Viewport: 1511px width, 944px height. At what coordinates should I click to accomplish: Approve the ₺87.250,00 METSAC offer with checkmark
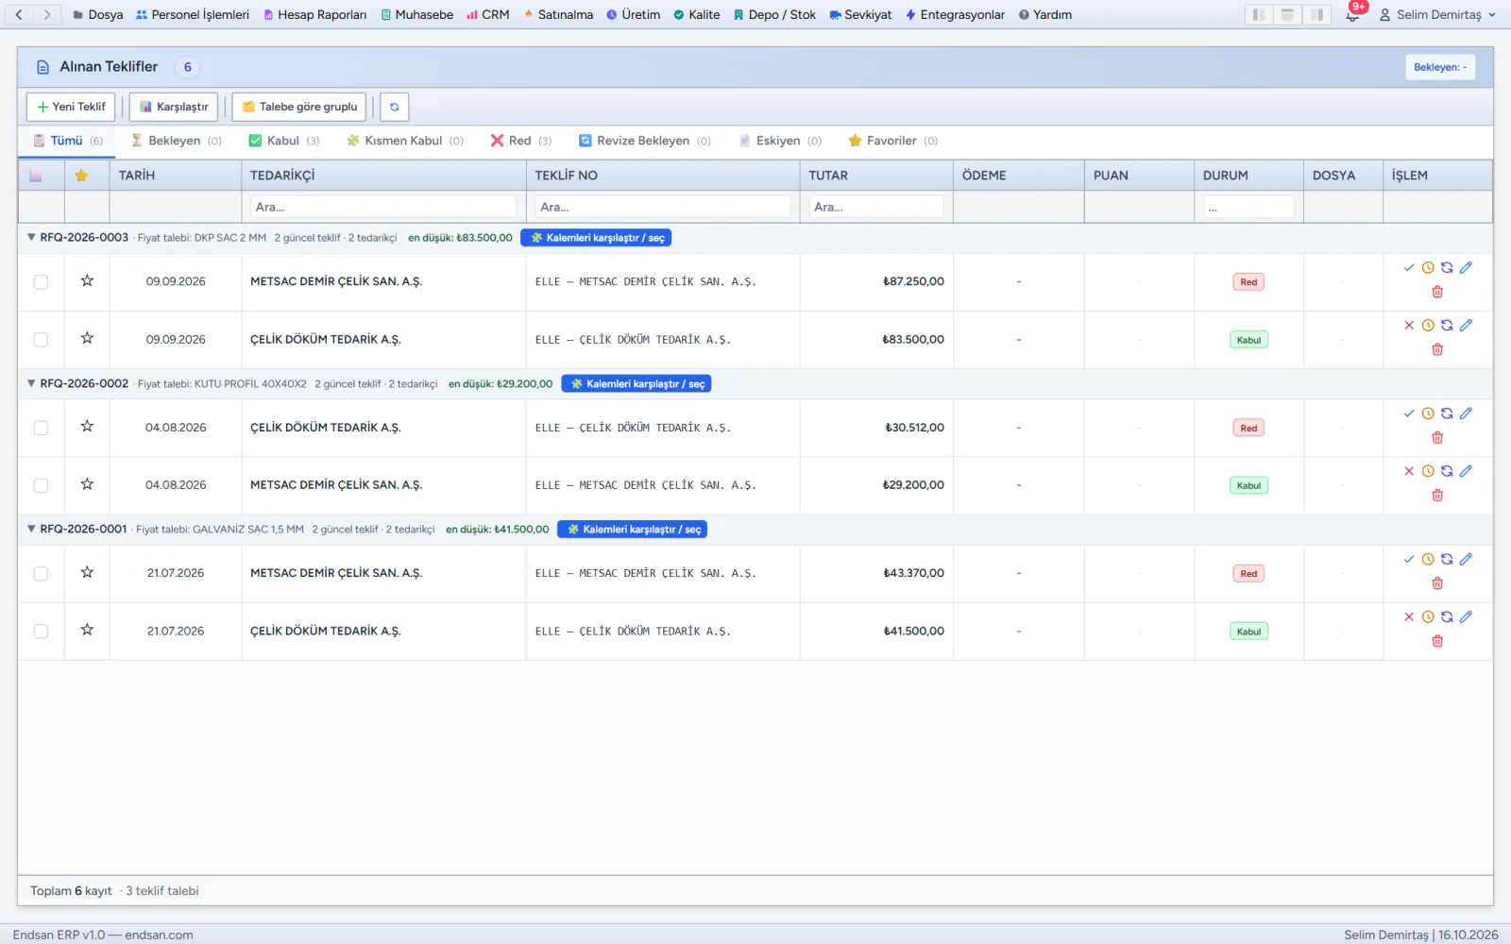(1409, 268)
